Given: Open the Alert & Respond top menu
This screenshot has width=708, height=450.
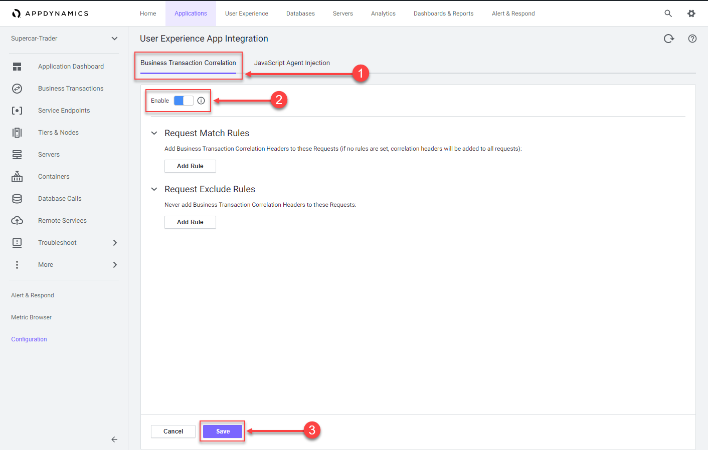Looking at the screenshot, I should point(513,14).
